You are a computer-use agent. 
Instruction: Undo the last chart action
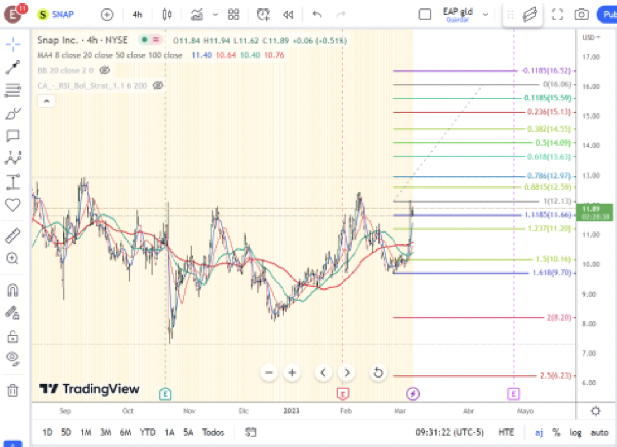[x=317, y=15]
